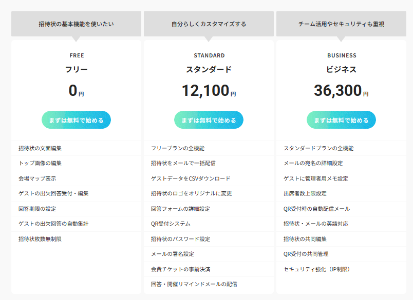Viewport: 413px width, 300px height.
Task: Start free with the BUSINESS plan button
Action: click(x=341, y=121)
